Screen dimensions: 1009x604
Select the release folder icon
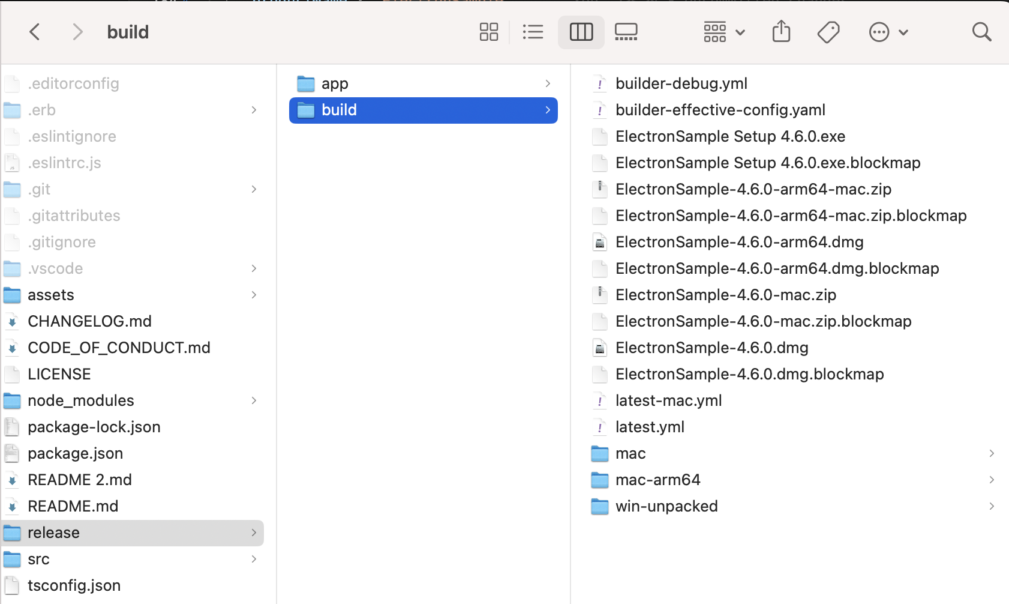pyautogui.click(x=12, y=533)
